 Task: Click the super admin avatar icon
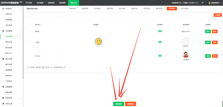209,3
